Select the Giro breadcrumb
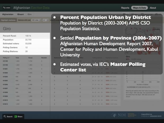 click(30, 14)
